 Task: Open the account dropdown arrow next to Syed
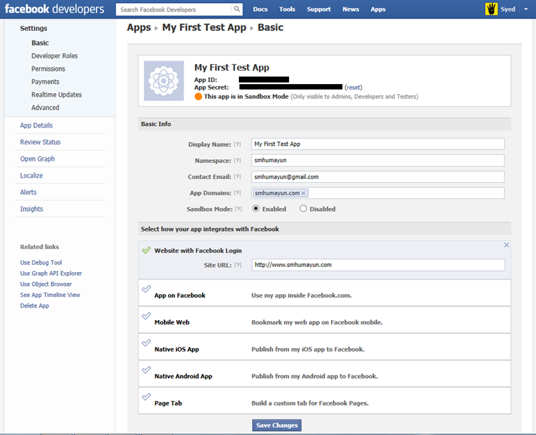pos(526,10)
